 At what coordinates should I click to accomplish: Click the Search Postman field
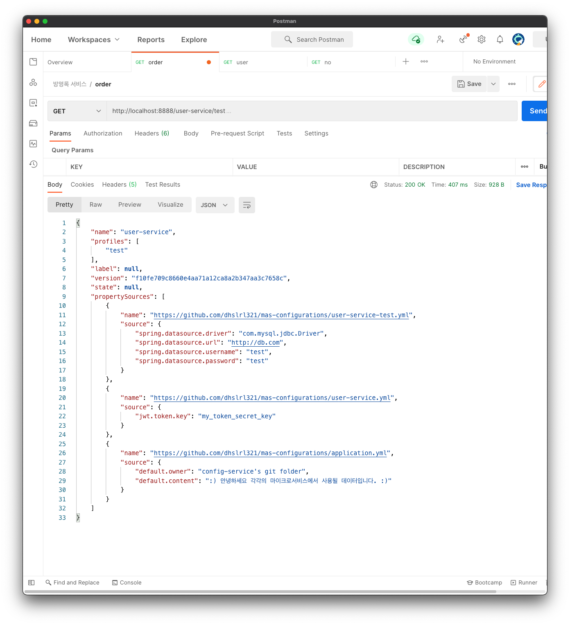312,39
